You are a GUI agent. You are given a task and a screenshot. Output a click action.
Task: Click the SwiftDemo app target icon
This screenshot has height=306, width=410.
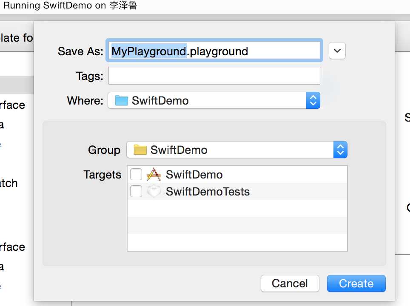154,175
